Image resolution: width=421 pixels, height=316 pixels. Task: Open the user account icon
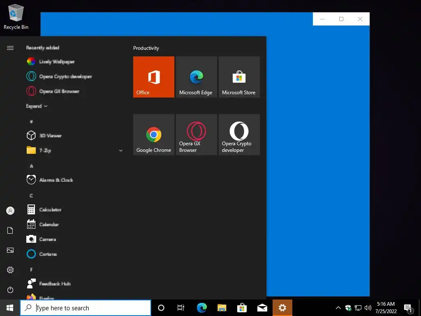point(10,211)
